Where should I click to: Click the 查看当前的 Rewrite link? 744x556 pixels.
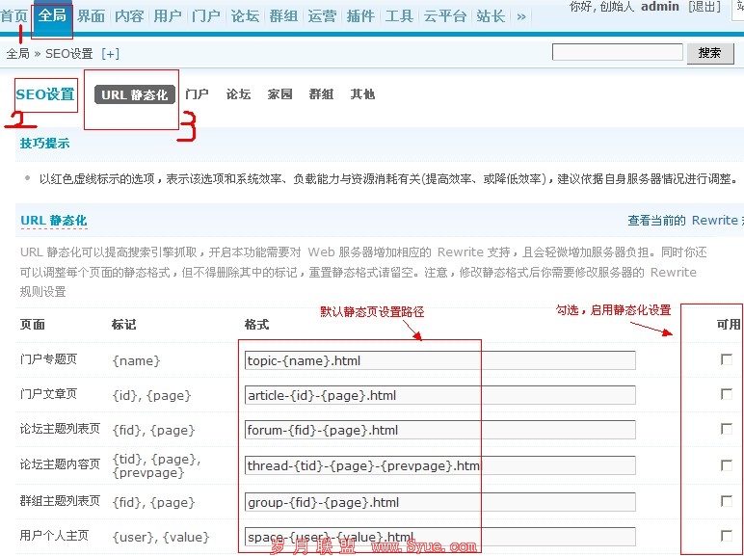684,221
